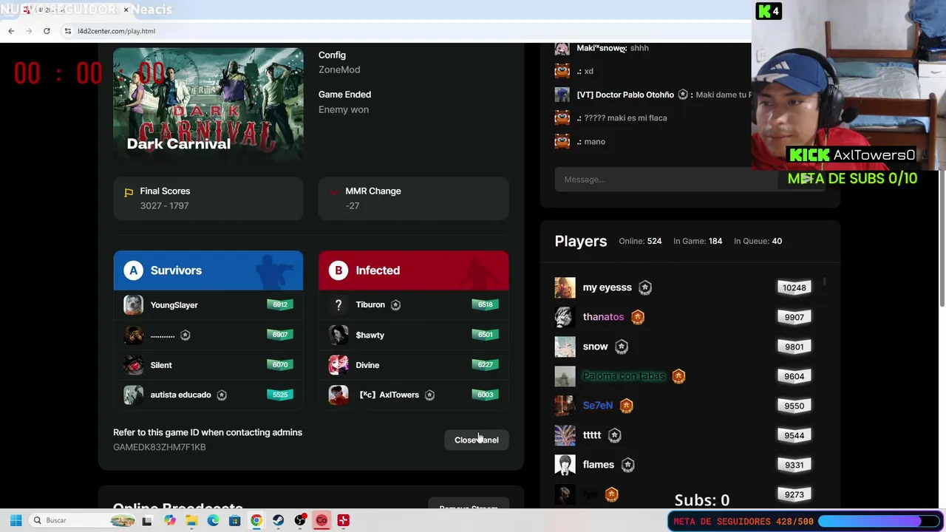
Task: Click the Dark Carnival campaign thumbnail
Action: click(208, 103)
